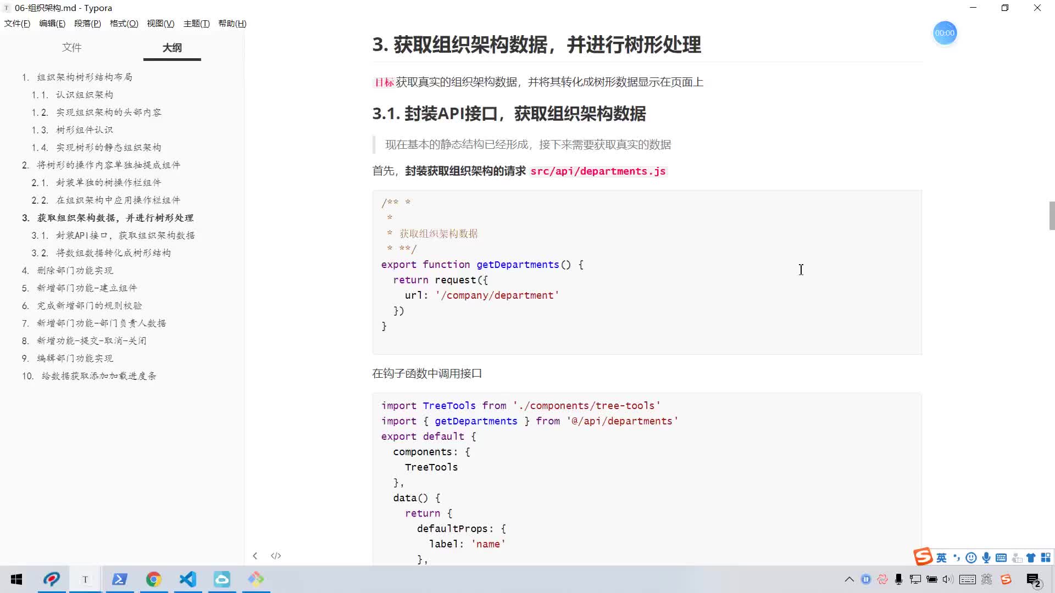
Task: Click the Sogou tray icon
Action: click(1006, 579)
